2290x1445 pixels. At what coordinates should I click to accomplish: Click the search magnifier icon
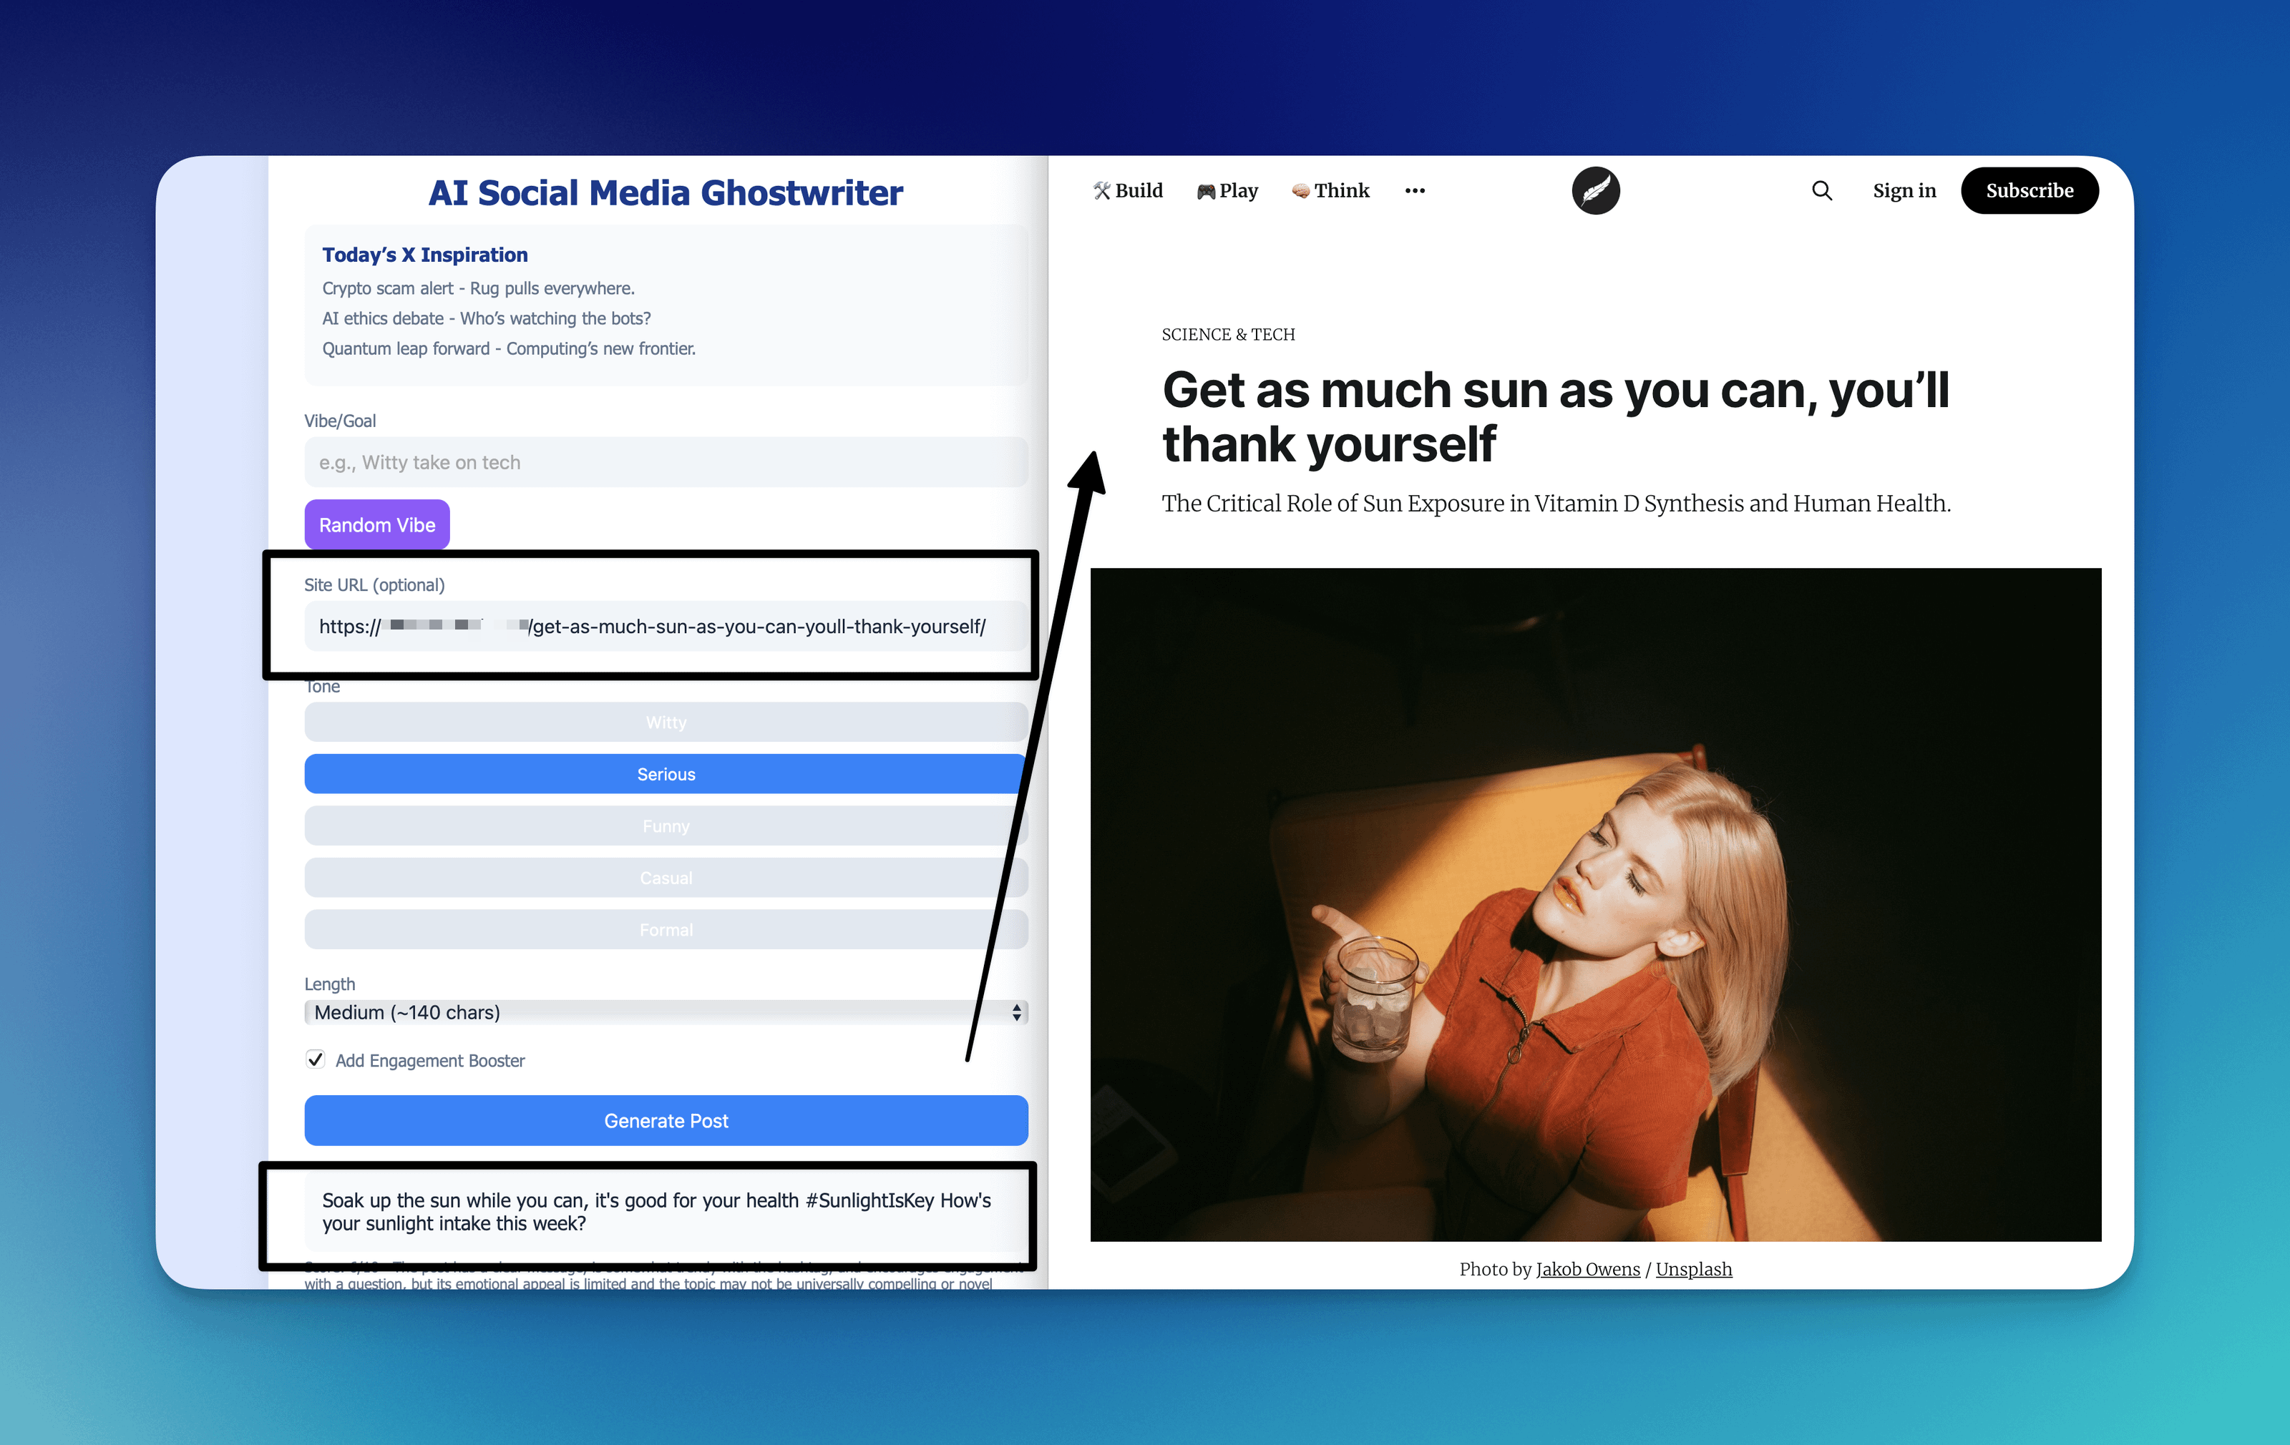[1821, 191]
